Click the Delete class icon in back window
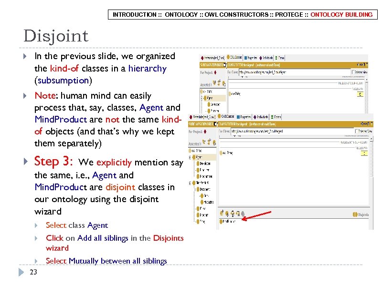Viewport: 382px width, 286px height. click(224, 84)
